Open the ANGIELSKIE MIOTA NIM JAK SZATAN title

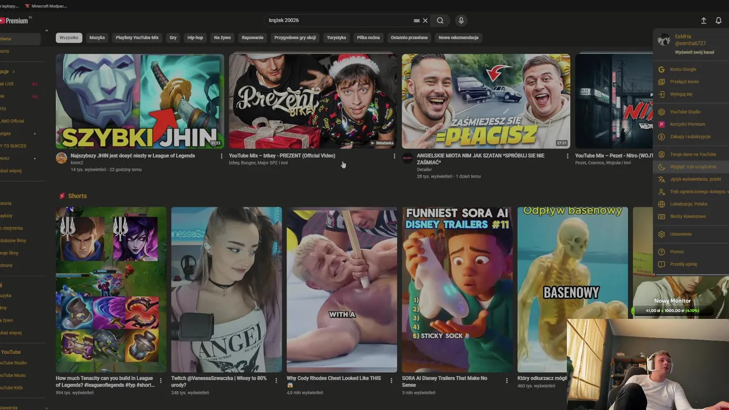click(x=481, y=159)
